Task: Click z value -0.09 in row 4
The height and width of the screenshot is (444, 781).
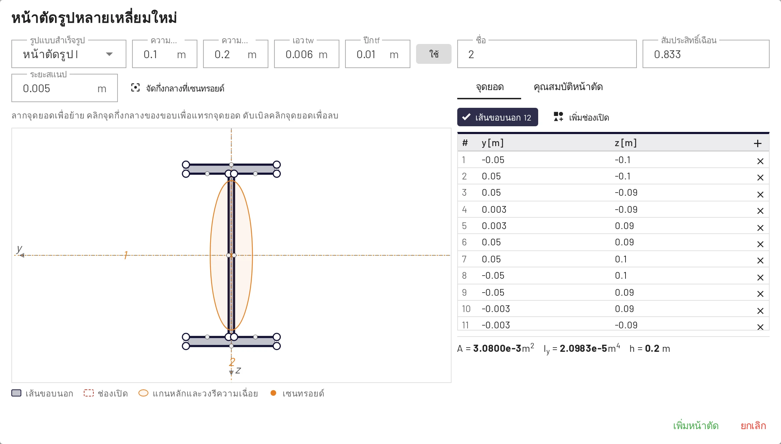Action: click(x=626, y=210)
